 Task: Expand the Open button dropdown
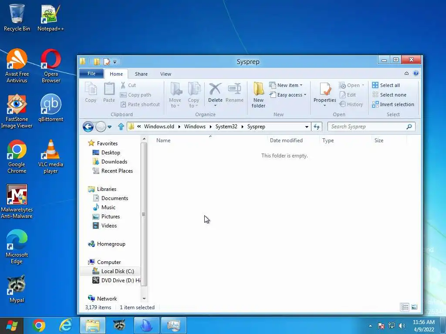pyautogui.click(x=363, y=85)
